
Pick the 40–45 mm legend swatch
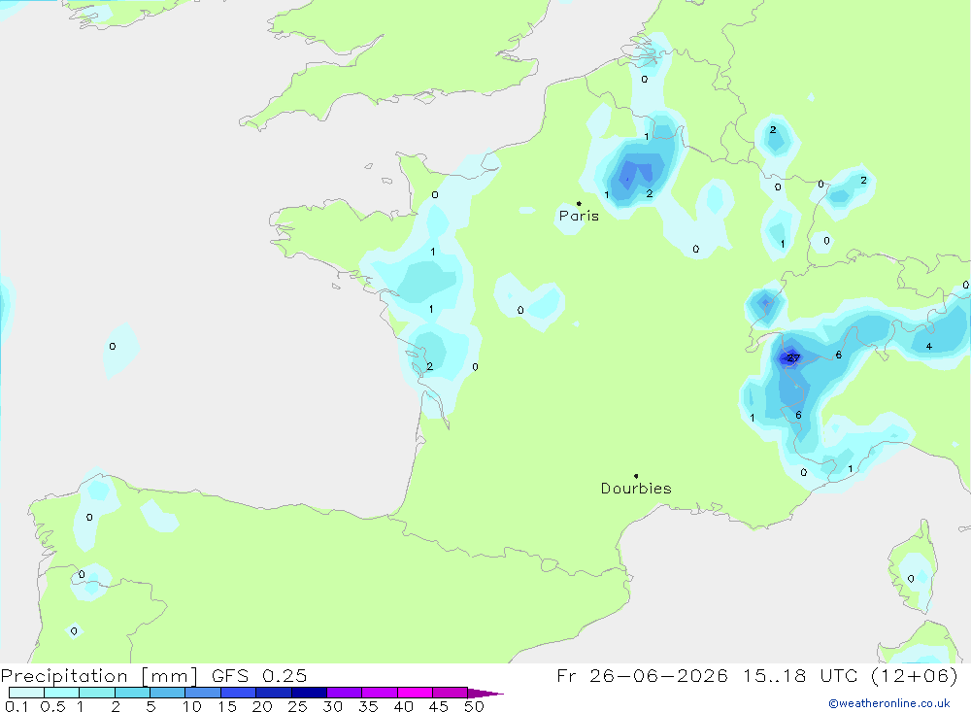coord(415,693)
